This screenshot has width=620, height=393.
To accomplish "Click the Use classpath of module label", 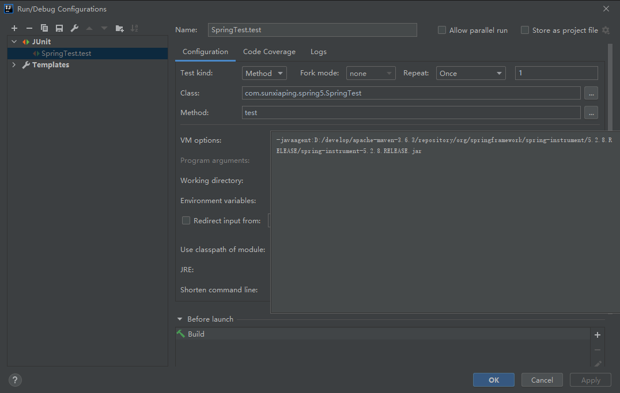I will tap(222, 250).
